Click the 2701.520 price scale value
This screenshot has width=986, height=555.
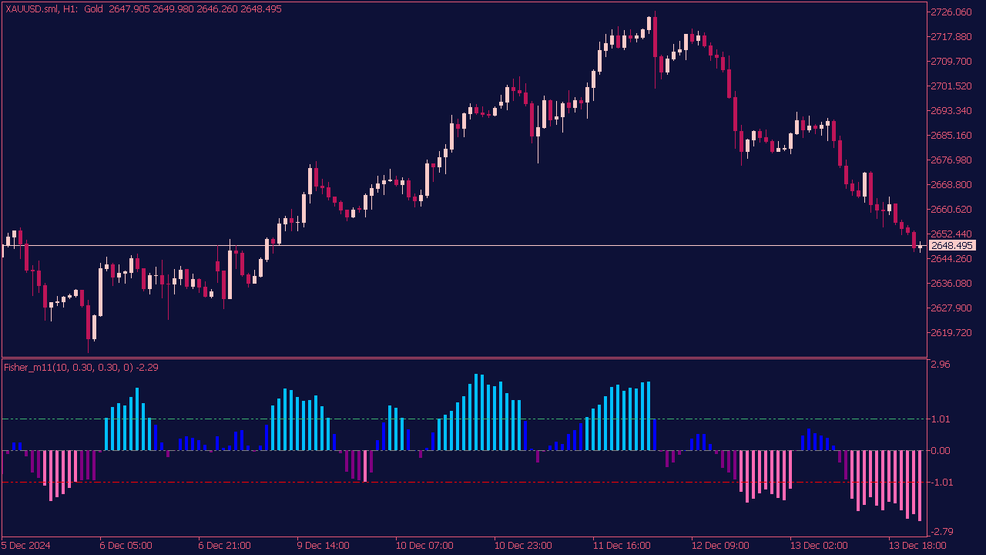click(x=953, y=86)
